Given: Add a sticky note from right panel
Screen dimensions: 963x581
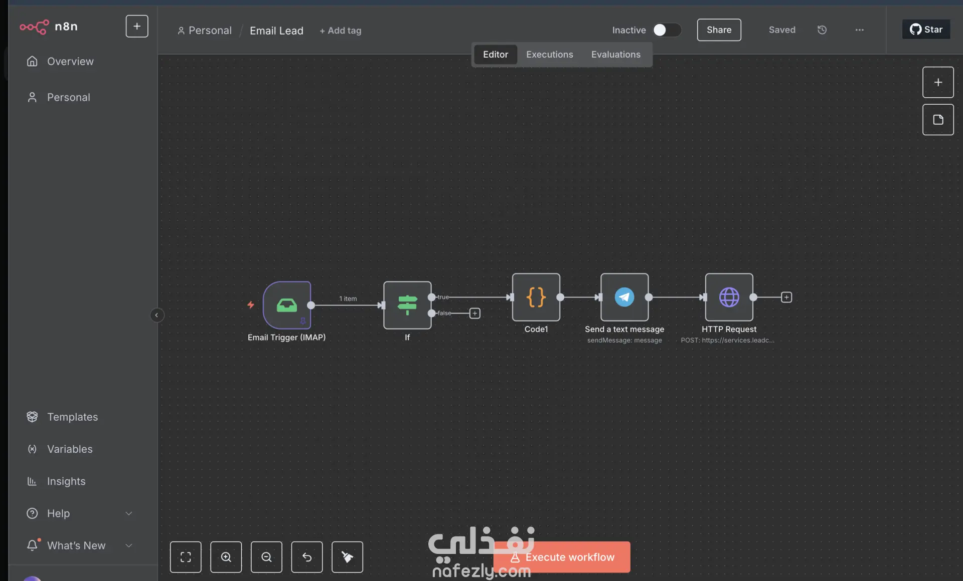Looking at the screenshot, I should [937, 120].
